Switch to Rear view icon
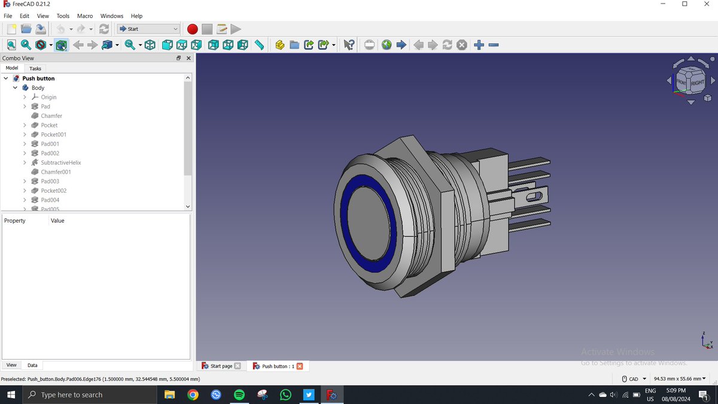Screen dimensions: 718x404 pos(214,45)
